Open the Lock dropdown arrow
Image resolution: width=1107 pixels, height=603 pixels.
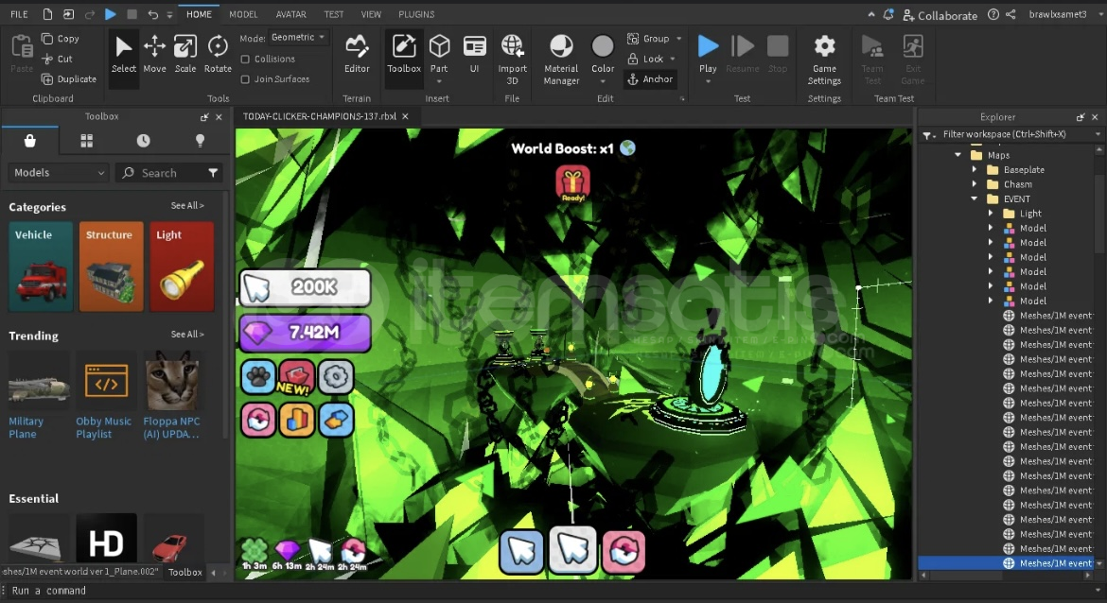pos(672,60)
